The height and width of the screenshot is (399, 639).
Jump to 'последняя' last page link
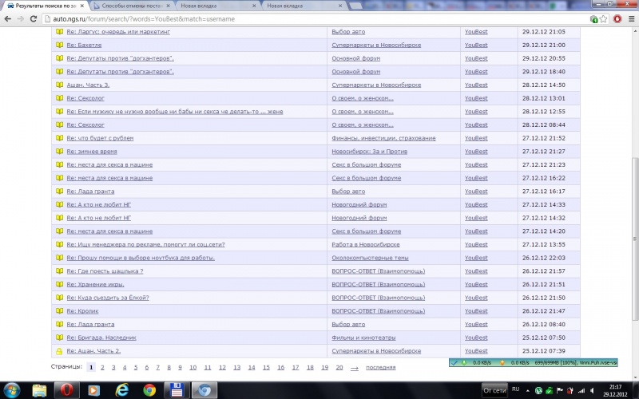[x=380, y=367]
